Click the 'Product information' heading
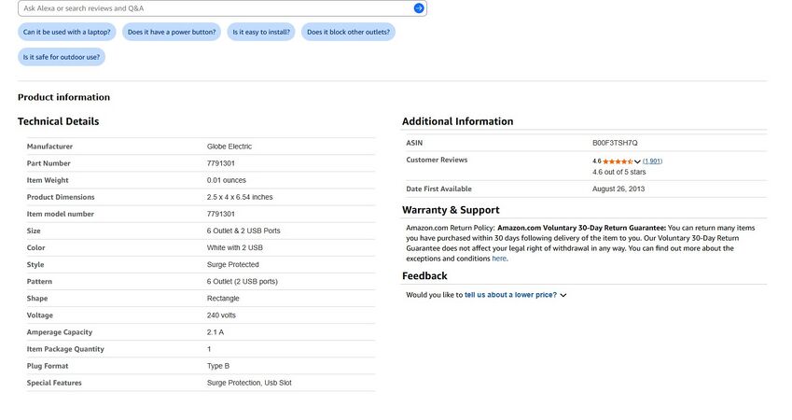Image resolution: width=792 pixels, height=420 pixels. pos(63,97)
